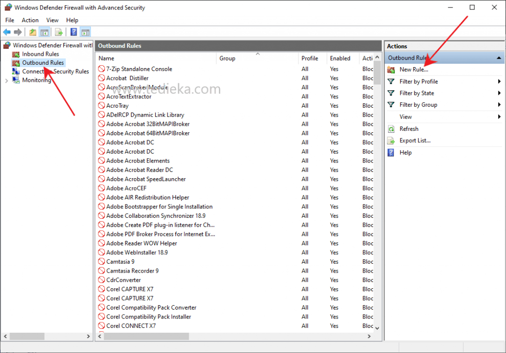The width and height of the screenshot is (506, 353).
Task: Click the New Rule icon in Actions
Action: (391, 69)
